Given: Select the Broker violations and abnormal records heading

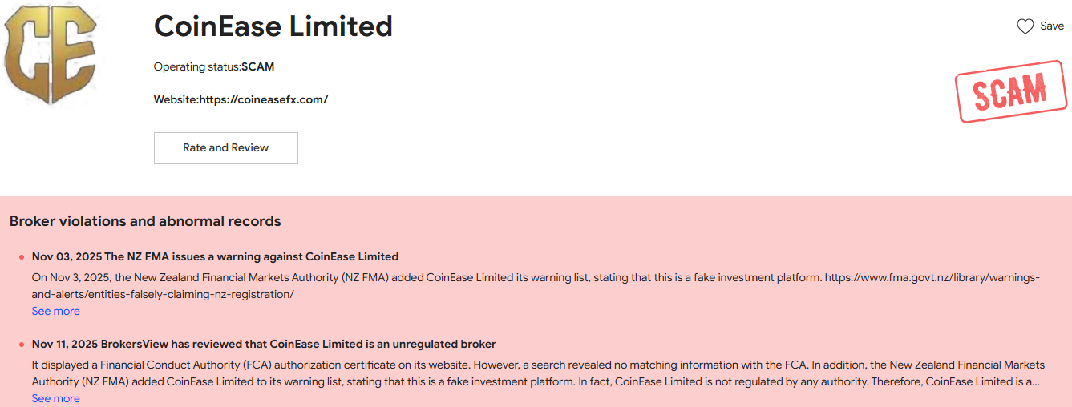Looking at the screenshot, I should pyautogui.click(x=145, y=221).
